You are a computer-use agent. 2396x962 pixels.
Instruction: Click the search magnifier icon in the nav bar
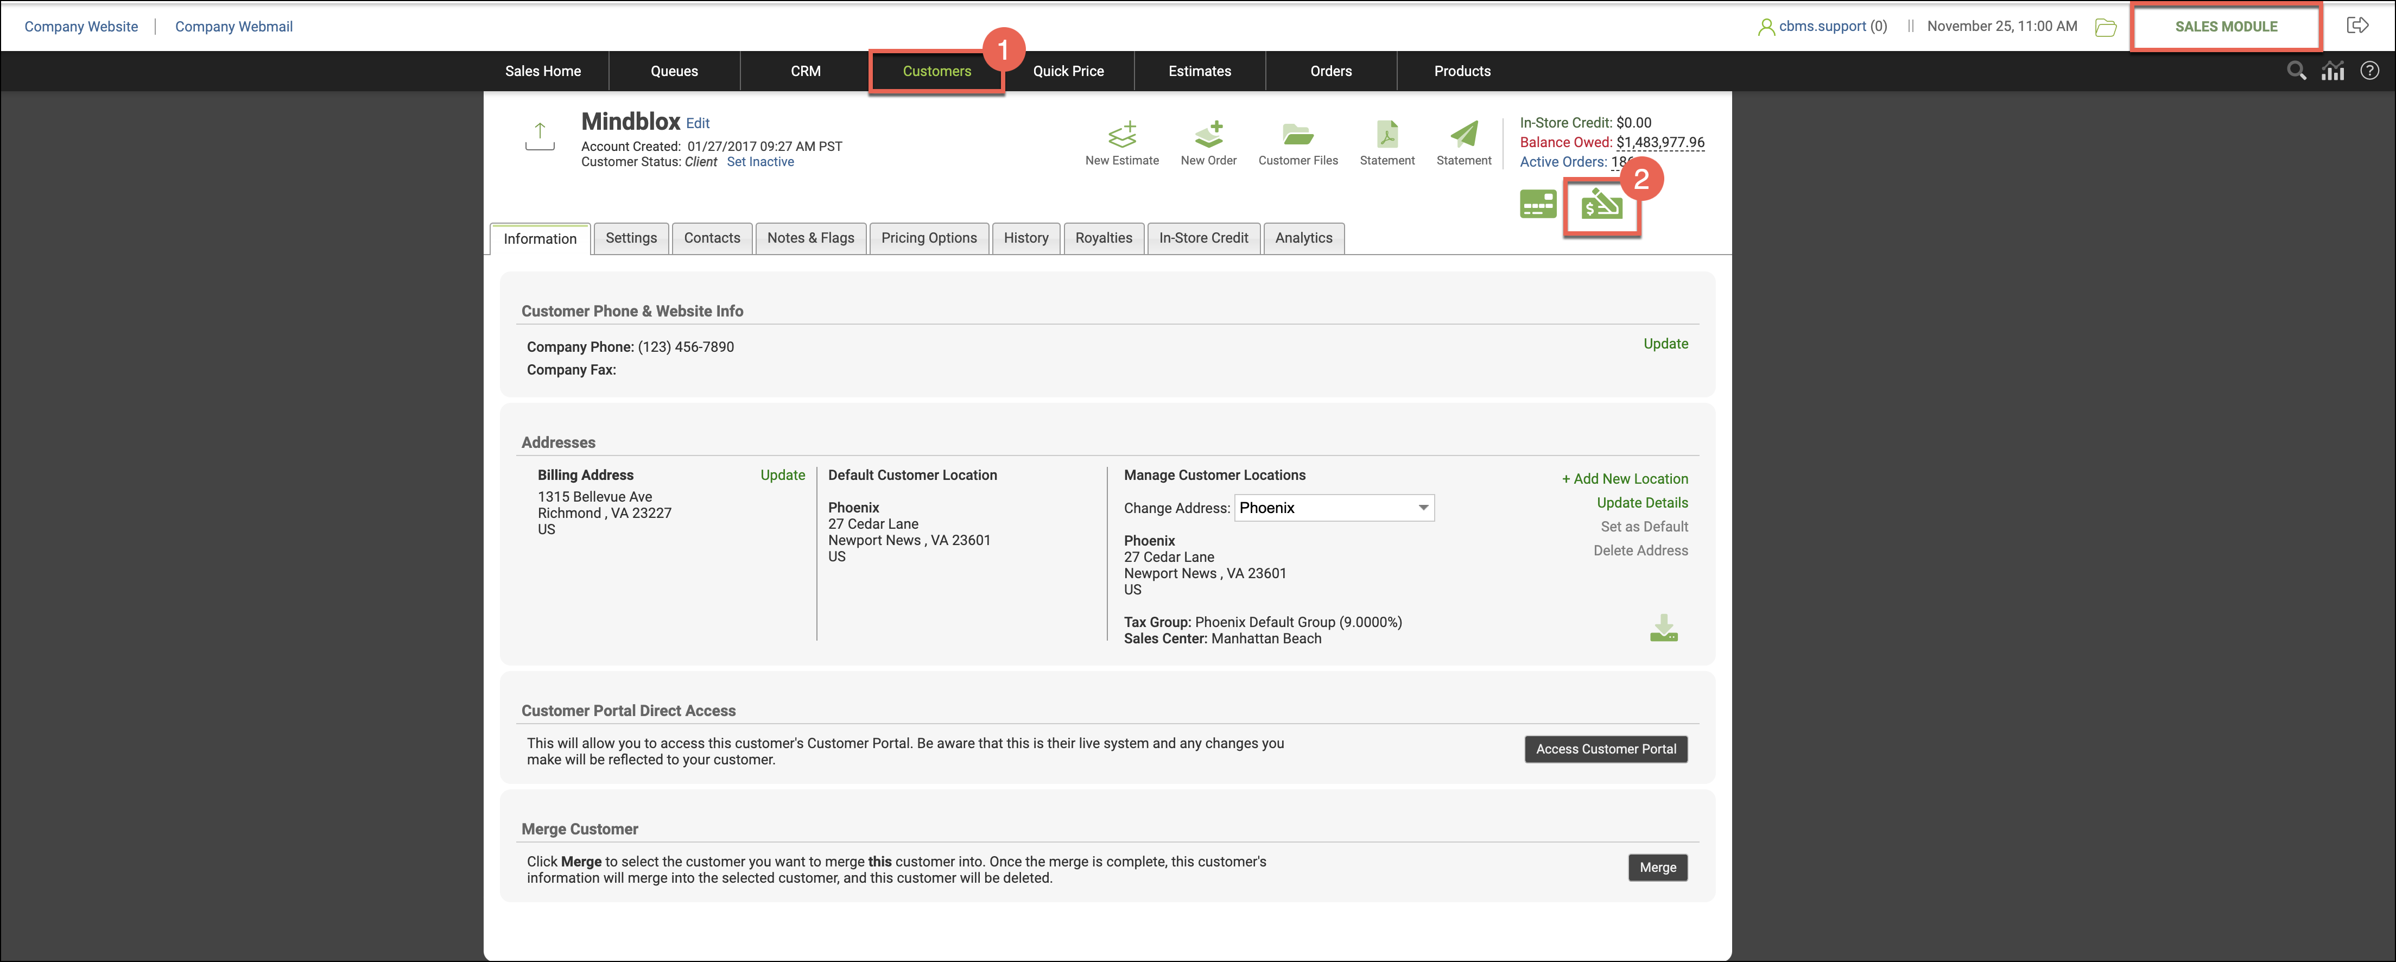point(2296,71)
